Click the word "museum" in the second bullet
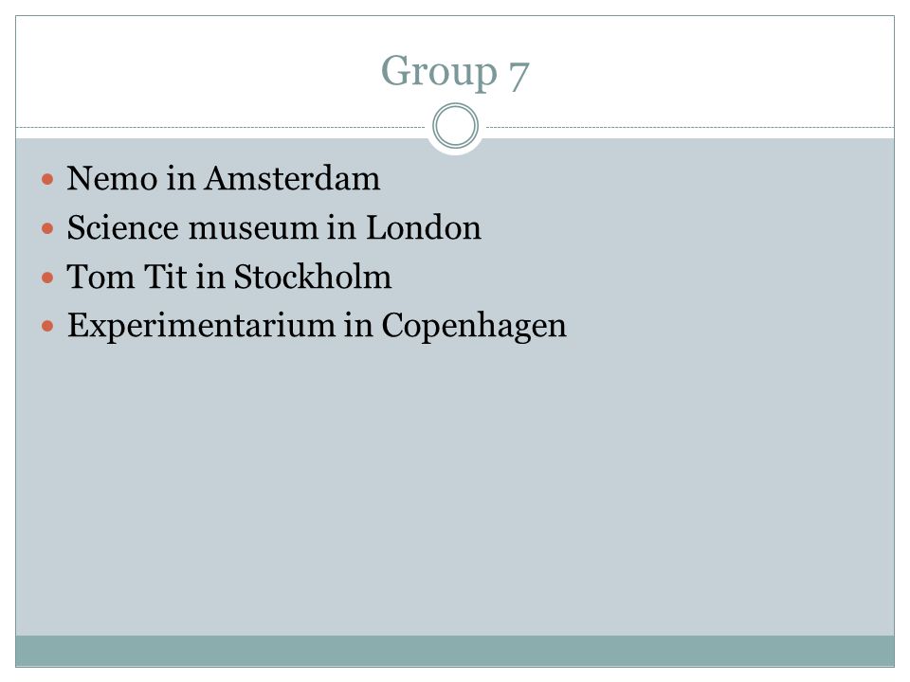910x682 pixels. click(x=253, y=228)
